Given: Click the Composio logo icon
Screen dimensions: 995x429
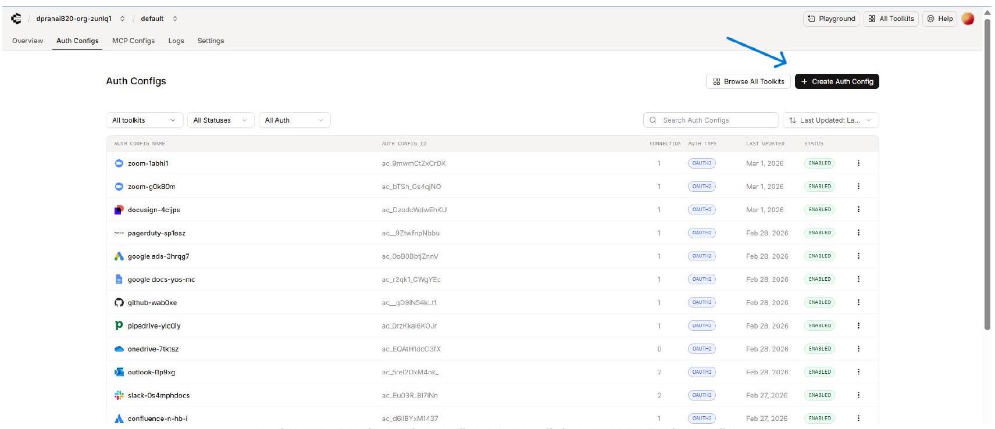Looking at the screenshot, I should click(x=16, y=19).
